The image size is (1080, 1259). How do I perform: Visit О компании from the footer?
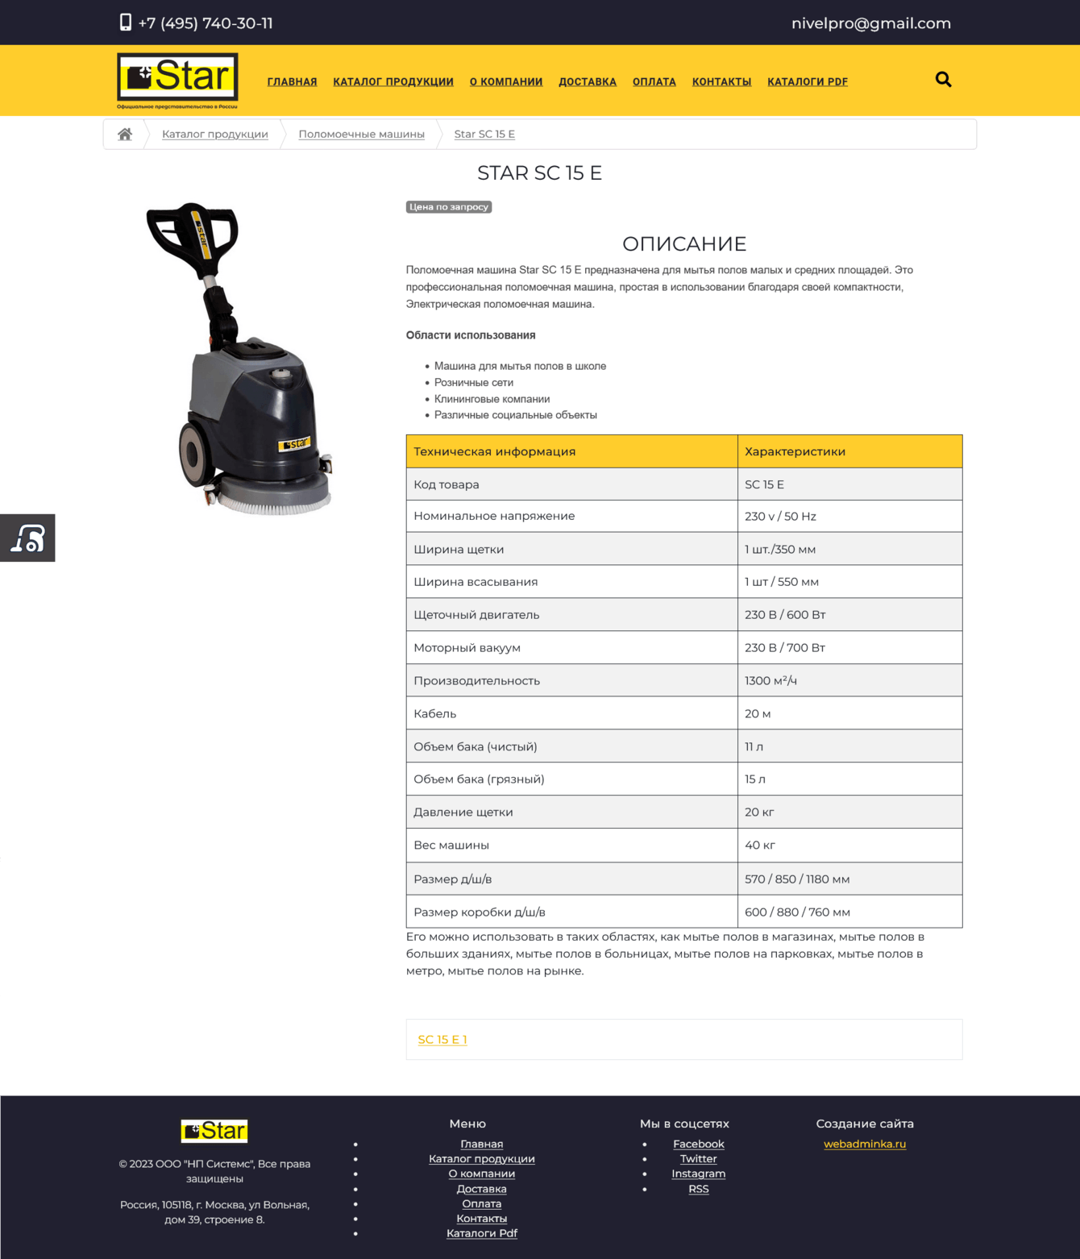(482, 1174)
